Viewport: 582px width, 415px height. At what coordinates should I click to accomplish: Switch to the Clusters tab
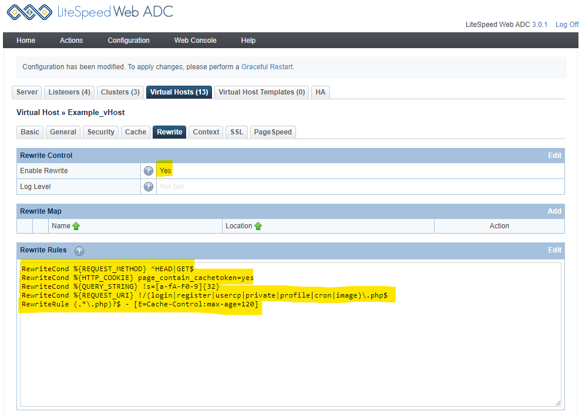pyautogui.click(x=120, y=92)
